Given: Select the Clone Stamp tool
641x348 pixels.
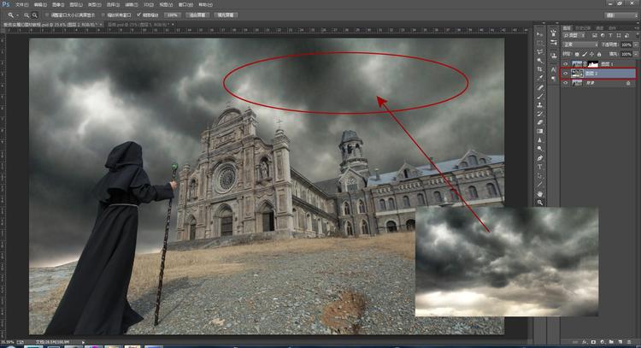Looking at the screenshot, I should tap(540, 105).
